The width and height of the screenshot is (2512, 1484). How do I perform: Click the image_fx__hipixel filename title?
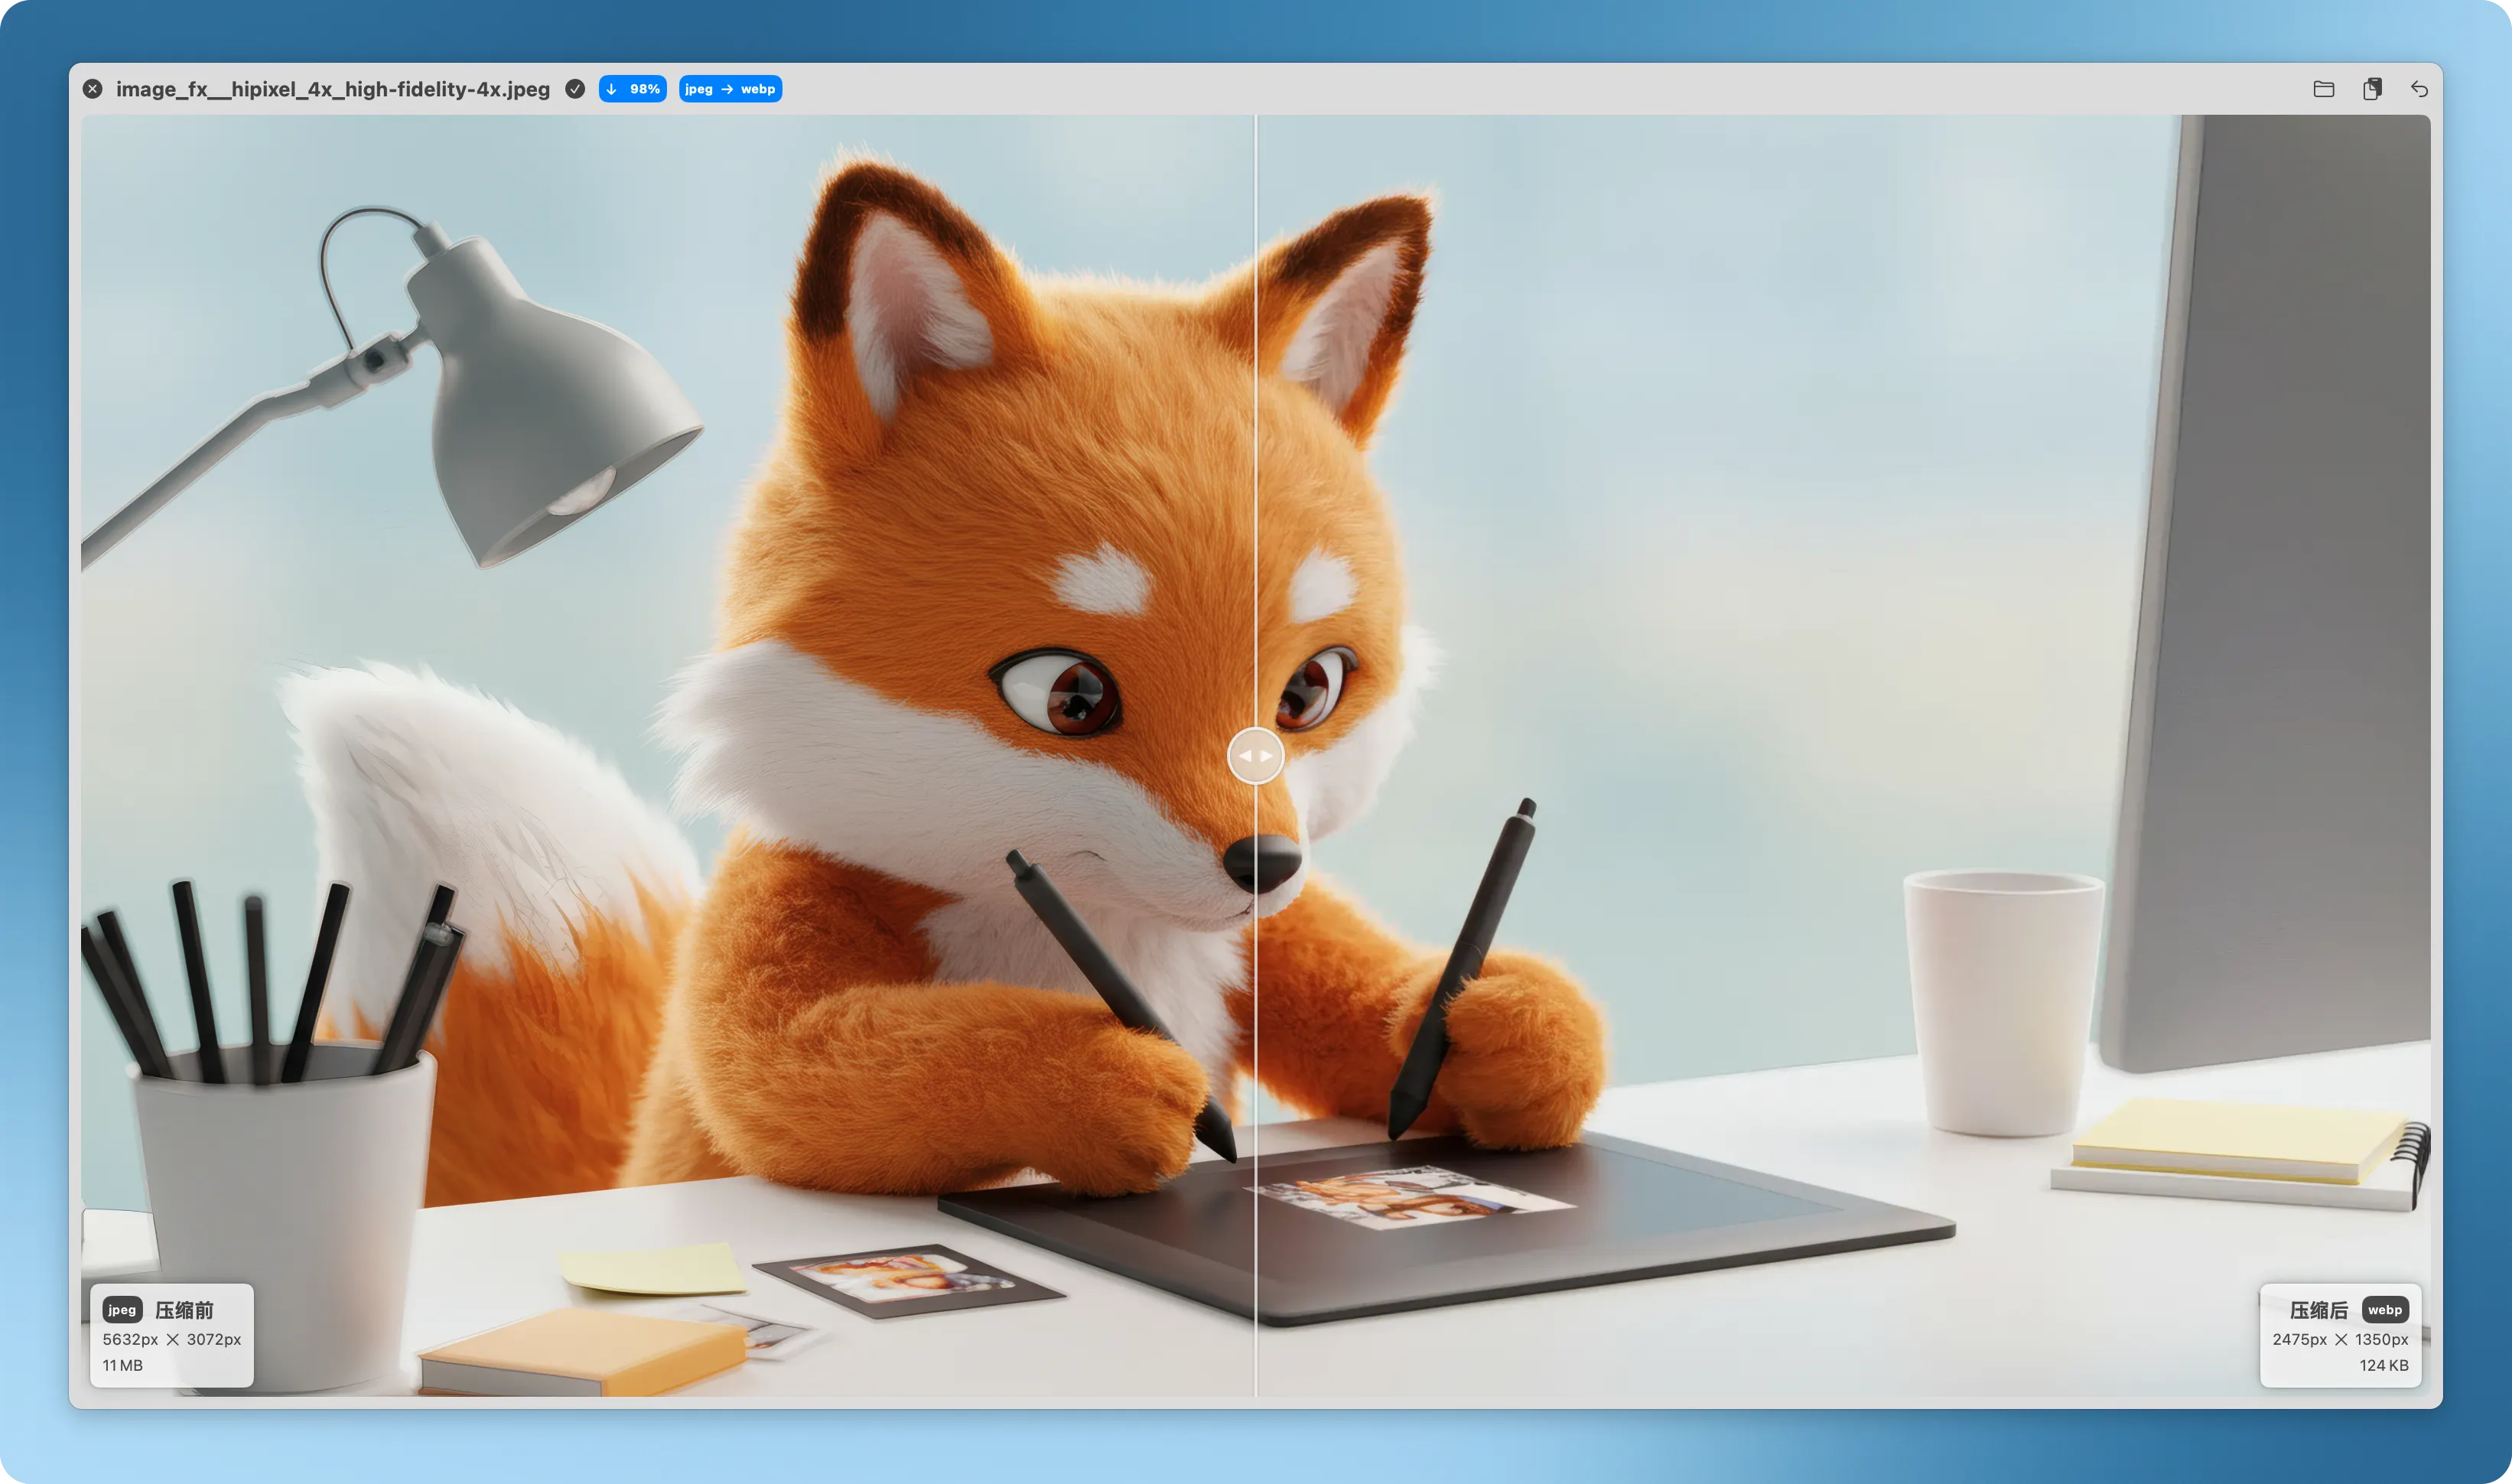(332, 89)
